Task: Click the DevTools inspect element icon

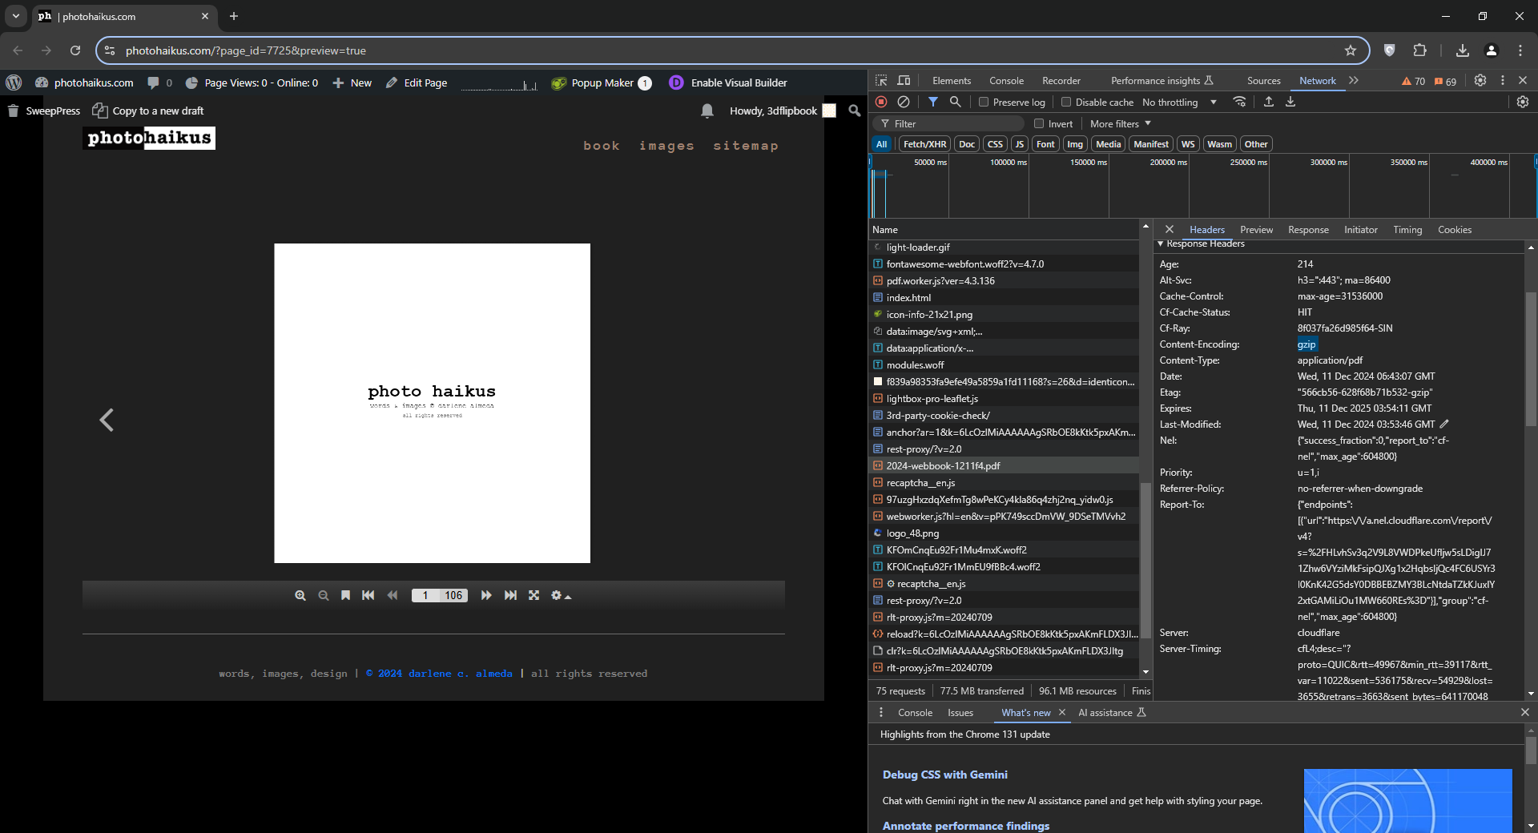Action: pyautogui.click(x=881, y=80)
